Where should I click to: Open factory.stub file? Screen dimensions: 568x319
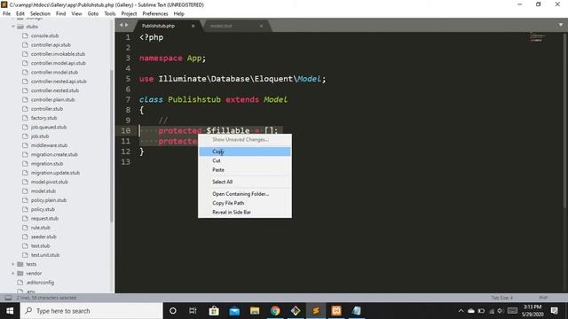click(x=43, y=118)
